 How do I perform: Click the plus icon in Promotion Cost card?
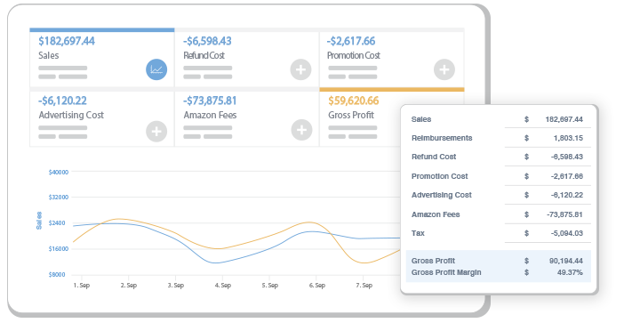coord(444,69)
